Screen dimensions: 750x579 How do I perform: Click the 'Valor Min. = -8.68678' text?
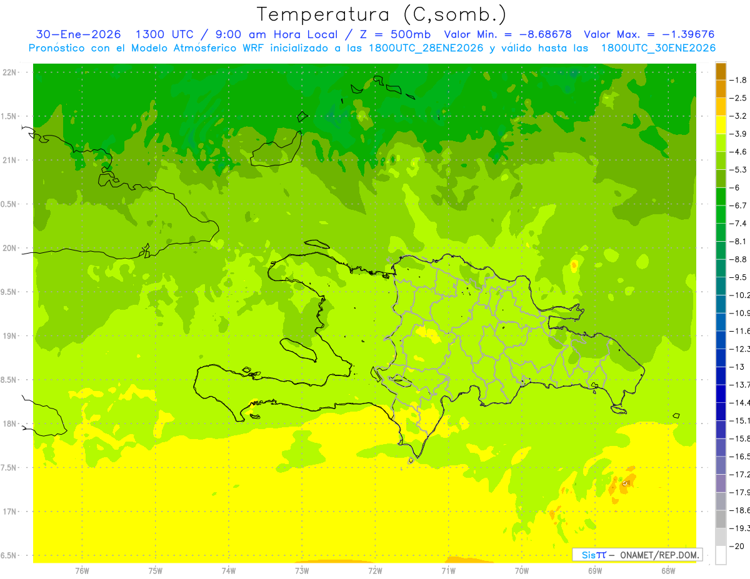pos(509,34)
